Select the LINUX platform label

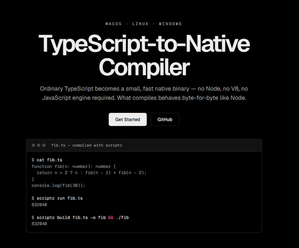(141, 24)
